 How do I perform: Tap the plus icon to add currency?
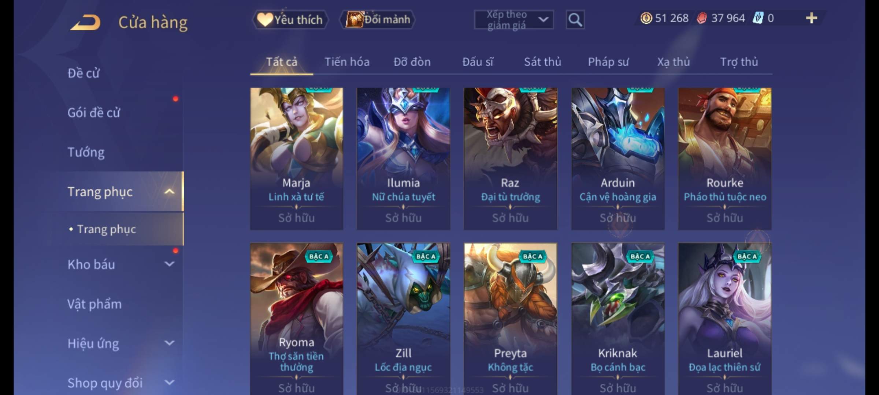pyautogui.click(x=812, y=18)
